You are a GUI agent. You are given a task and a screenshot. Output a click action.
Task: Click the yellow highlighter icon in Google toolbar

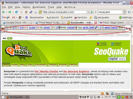pyautogui.click(x=90, y=17)
